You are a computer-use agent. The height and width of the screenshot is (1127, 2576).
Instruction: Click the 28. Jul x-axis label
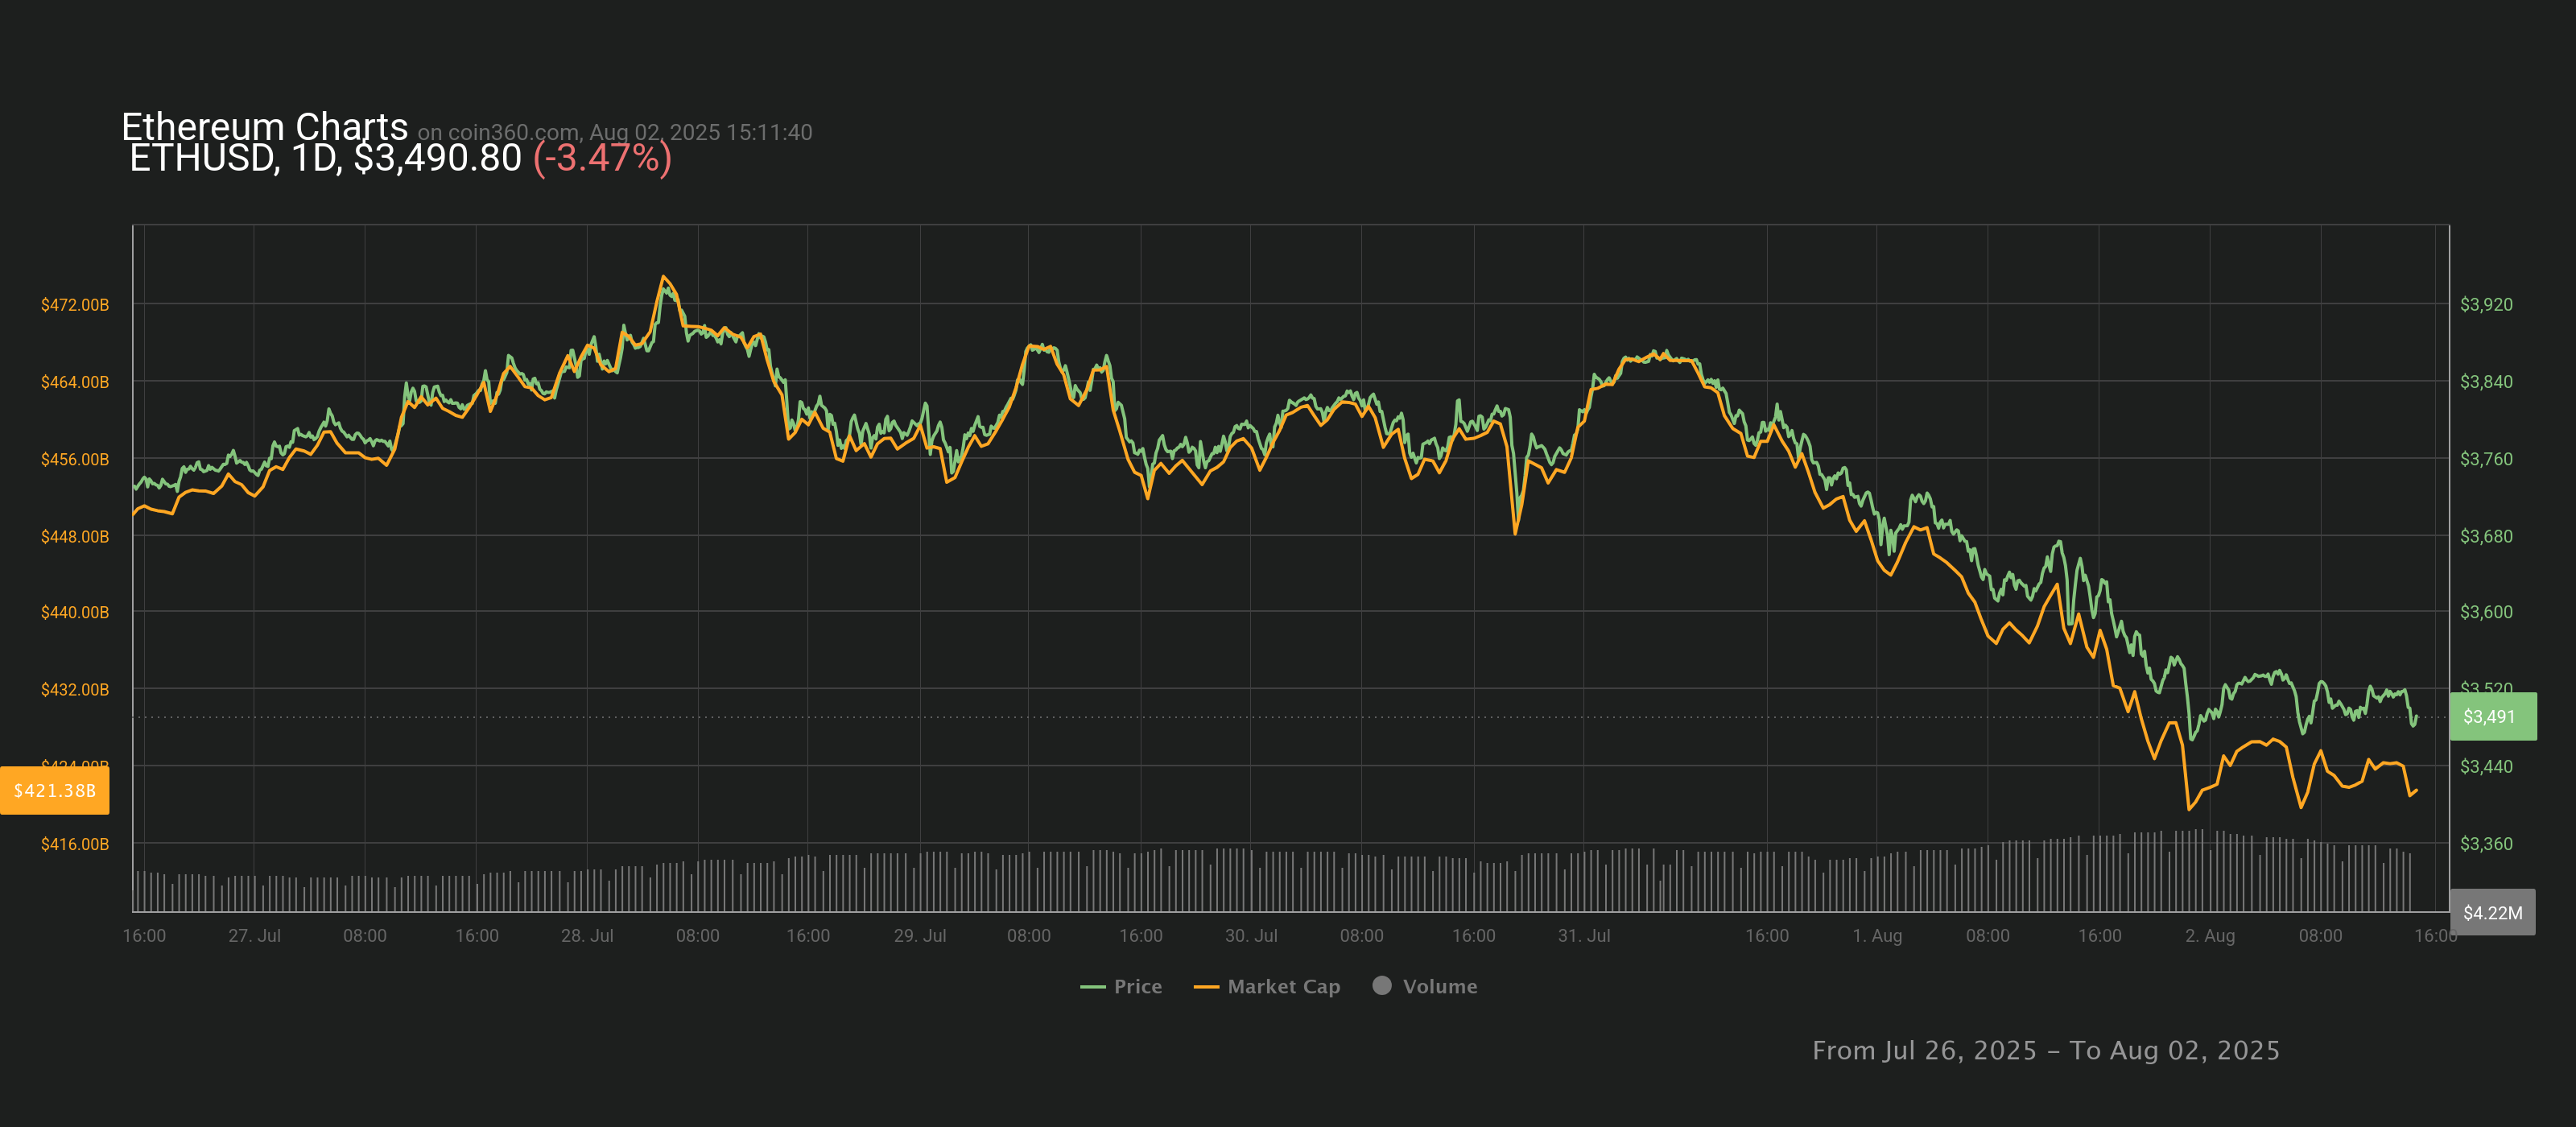587,935
